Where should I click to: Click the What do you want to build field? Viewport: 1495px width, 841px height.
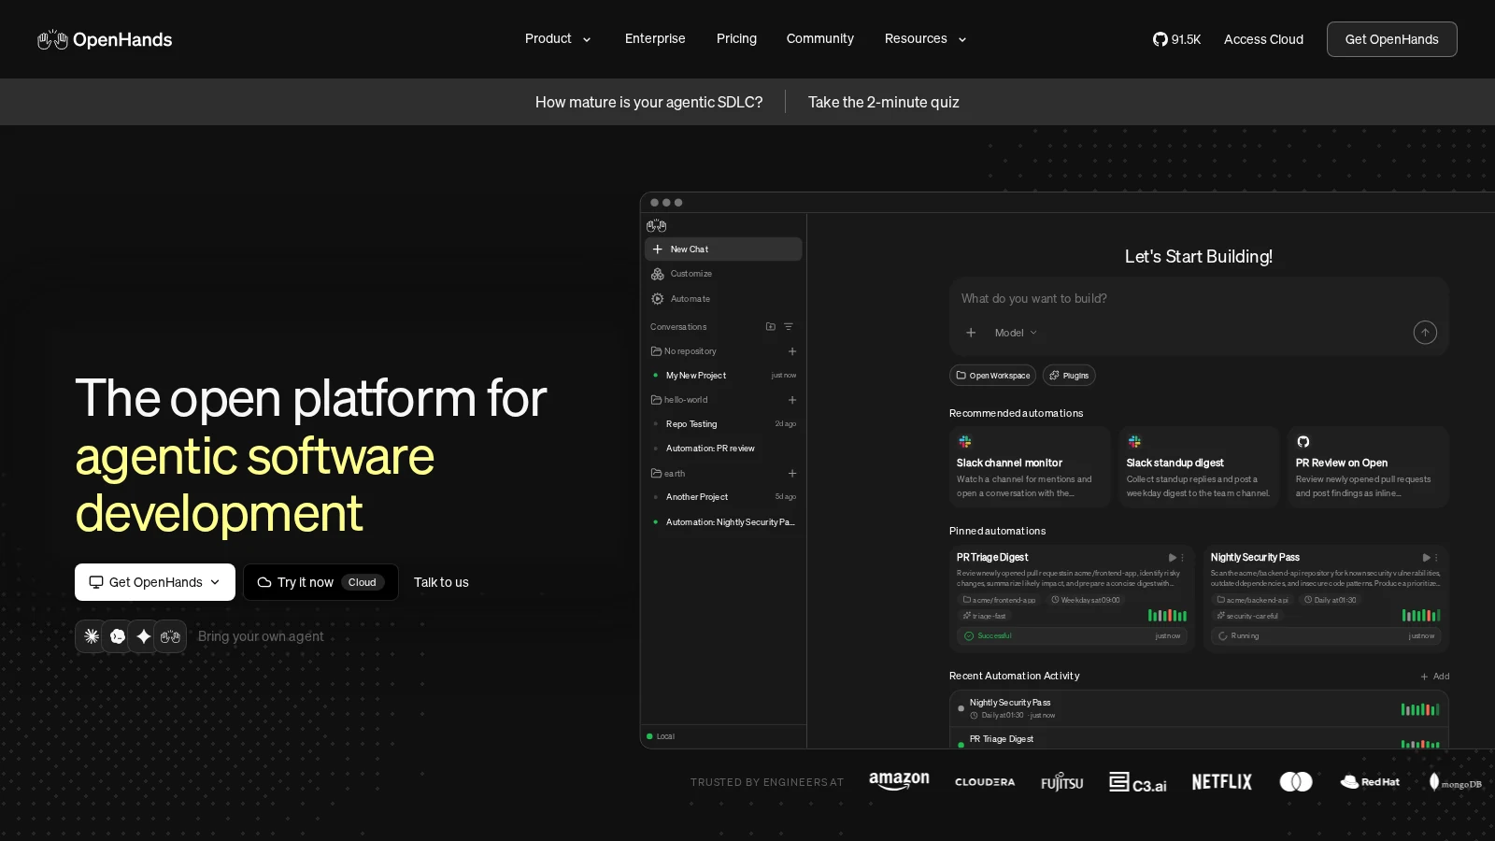click(1199, 299)
